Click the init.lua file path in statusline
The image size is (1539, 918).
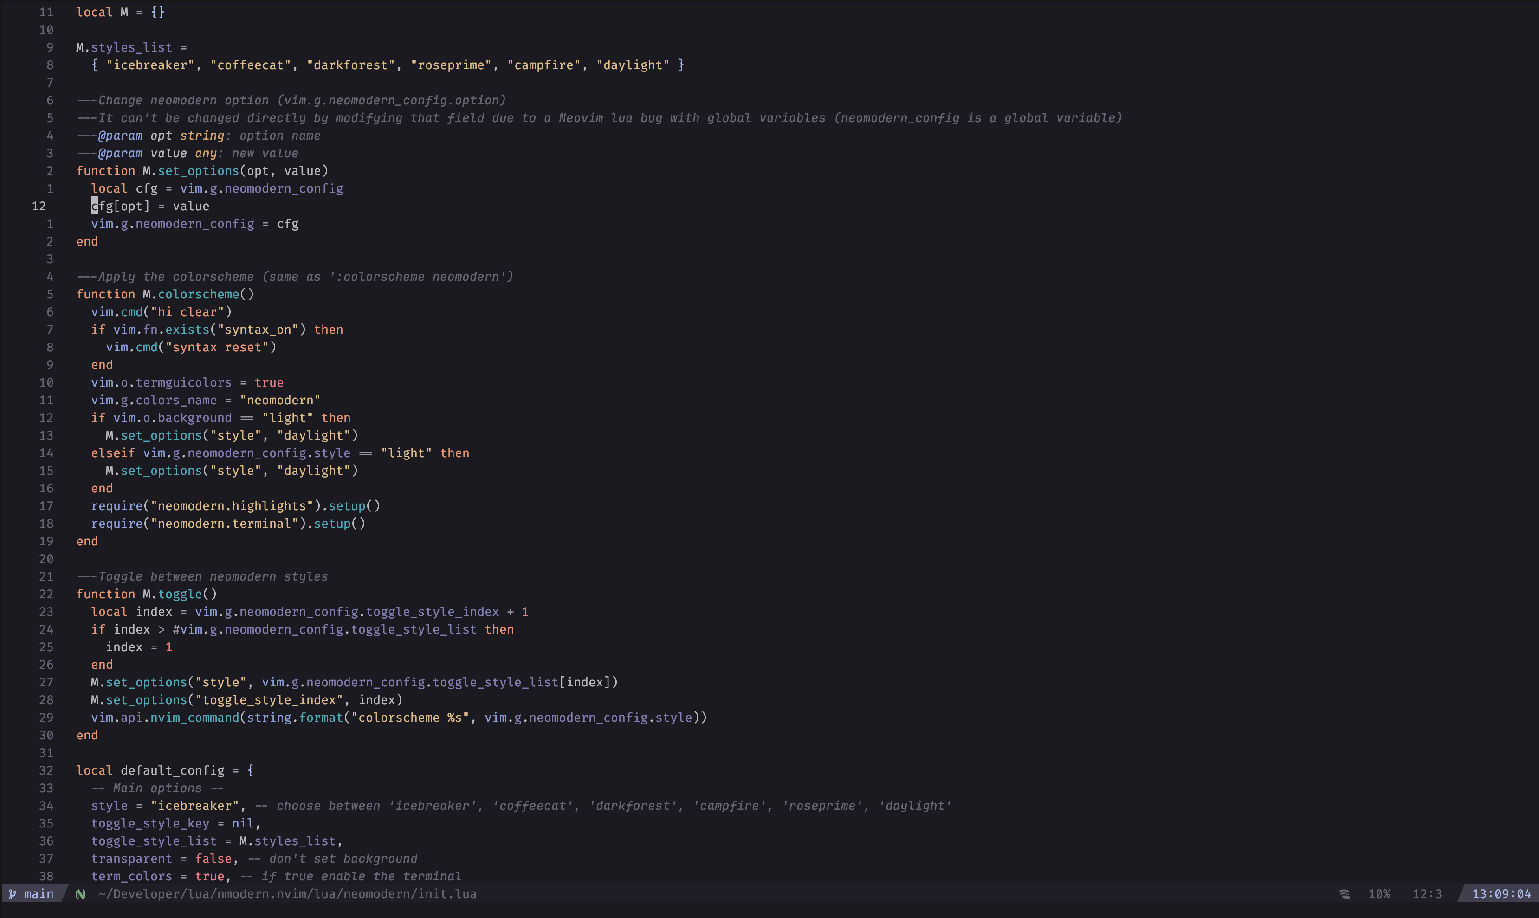287,894
